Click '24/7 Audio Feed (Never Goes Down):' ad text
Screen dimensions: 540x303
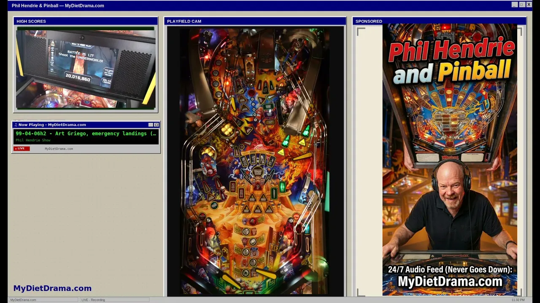click(450, 270)
